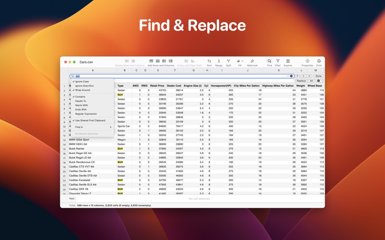The width and height of the screenshot is (385, 240).
Task: Click the Sports Car cell
Action: [125, 126]
